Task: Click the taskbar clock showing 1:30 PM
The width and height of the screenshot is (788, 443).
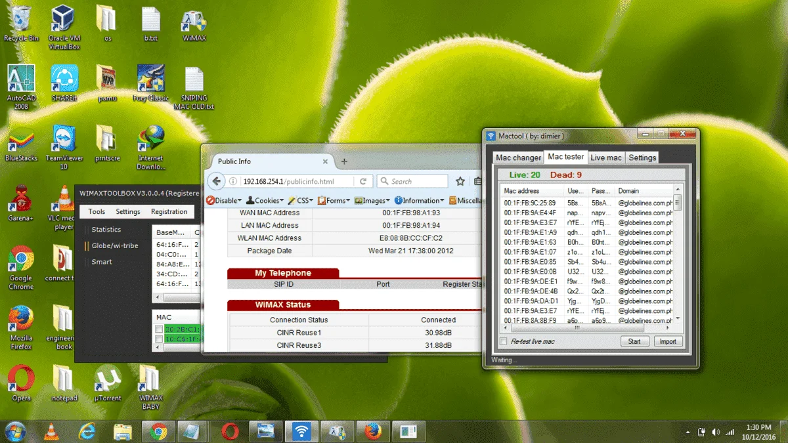Action: click(759, 432)
